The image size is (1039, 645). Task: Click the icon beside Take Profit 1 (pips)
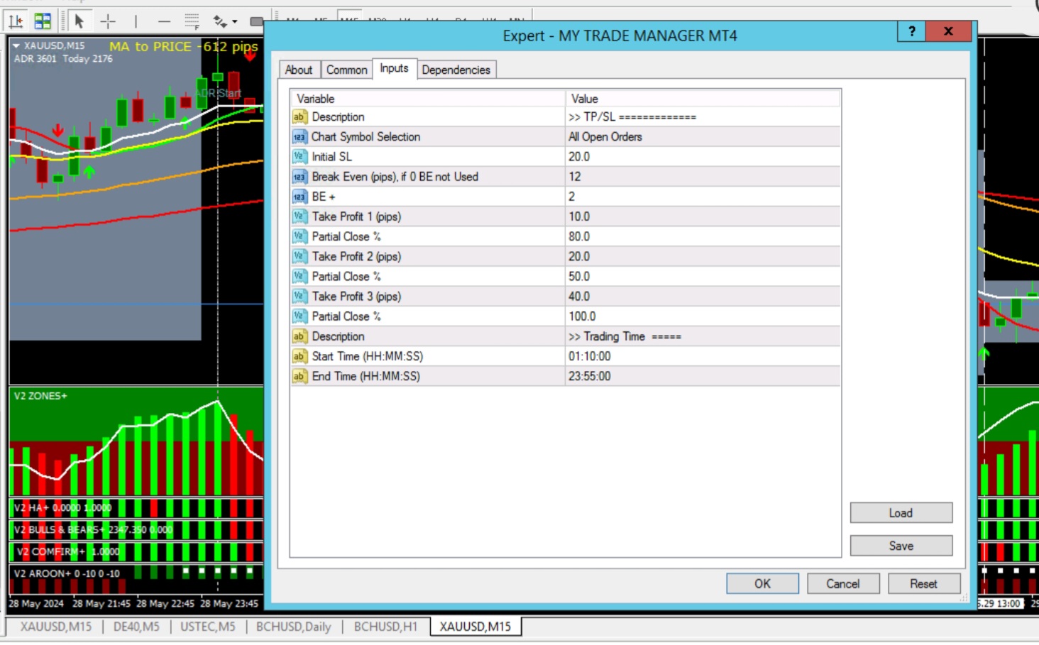299,216
